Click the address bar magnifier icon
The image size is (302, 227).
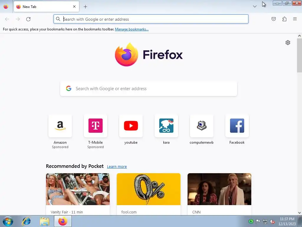[58, 19]
